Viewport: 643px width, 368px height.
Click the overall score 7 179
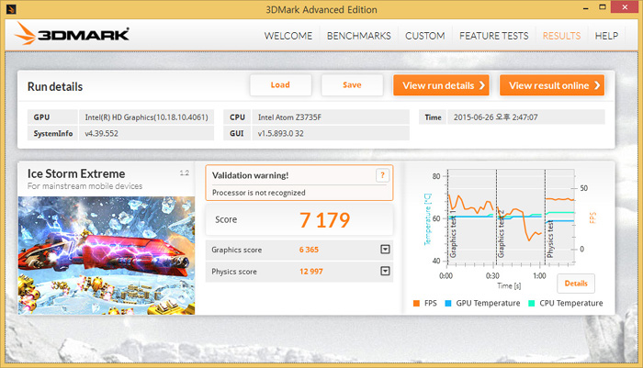pyautogui.click(x=324, y=220)
